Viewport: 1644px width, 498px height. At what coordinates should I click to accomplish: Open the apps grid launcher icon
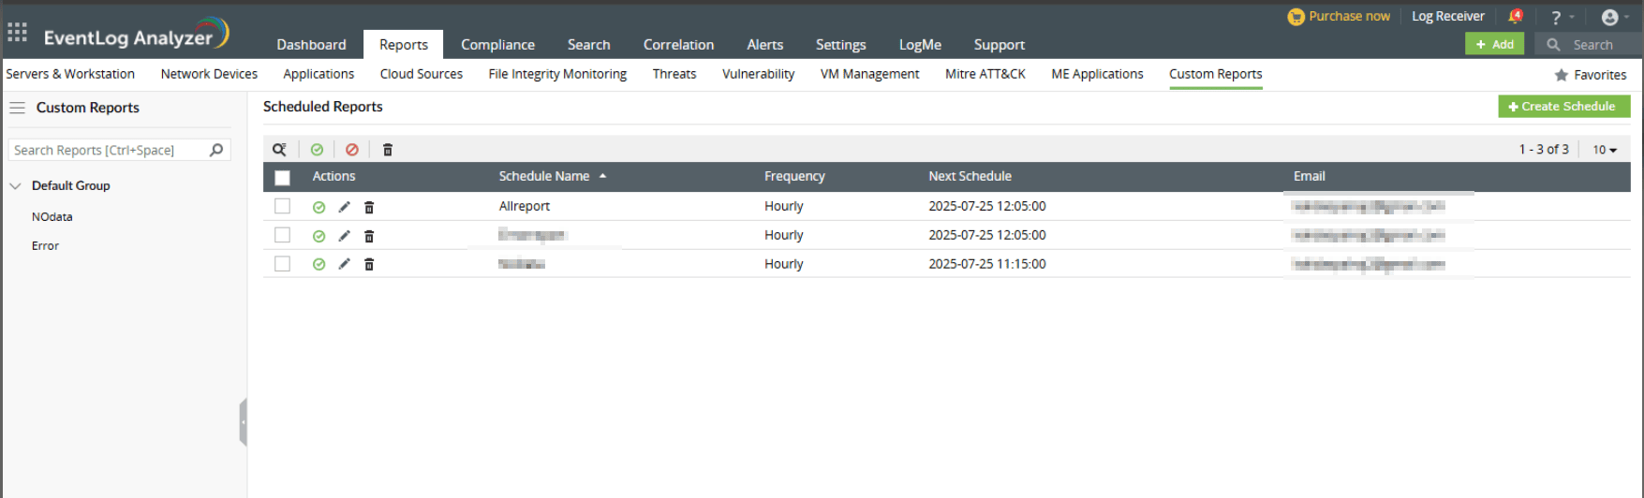coord(17,34)
